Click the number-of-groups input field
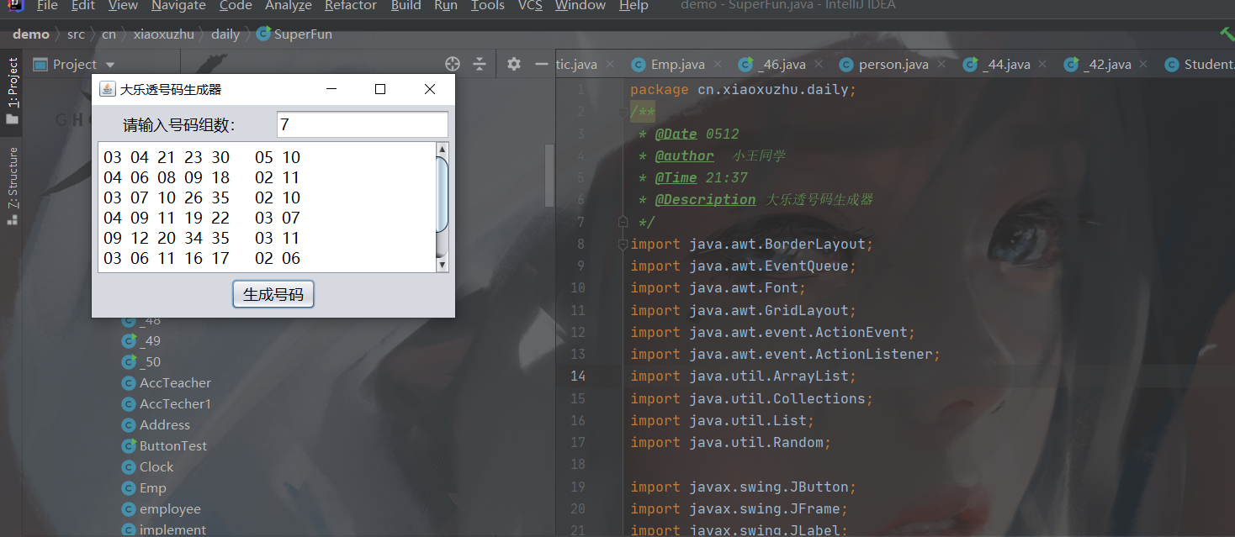 (362, 125)
